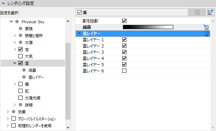
Task: Click the bullet beside 時間と場所
Action: click(x=20, y=35)
